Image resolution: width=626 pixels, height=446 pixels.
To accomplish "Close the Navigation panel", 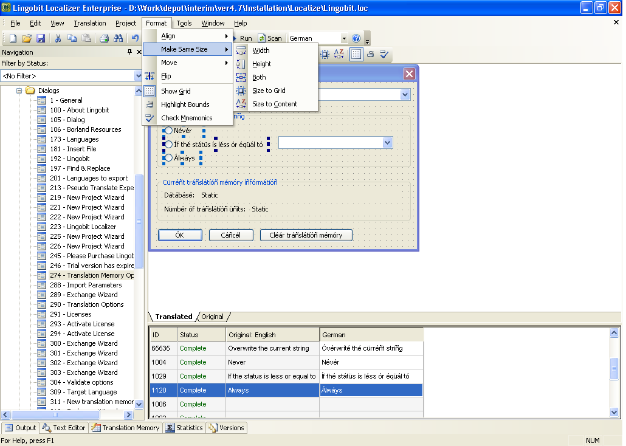I will point(139,52).
